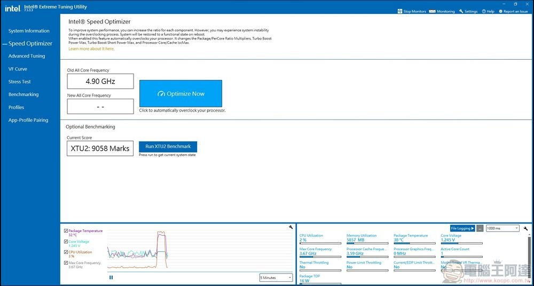Click the Active Core Count monitor

click(x=461, y=253)
